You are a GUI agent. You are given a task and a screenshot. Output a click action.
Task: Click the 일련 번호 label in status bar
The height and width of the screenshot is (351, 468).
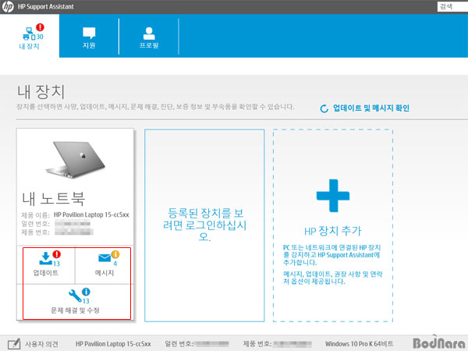179,344
